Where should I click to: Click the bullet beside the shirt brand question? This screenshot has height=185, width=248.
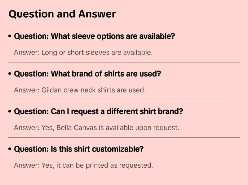coord(10,74)
